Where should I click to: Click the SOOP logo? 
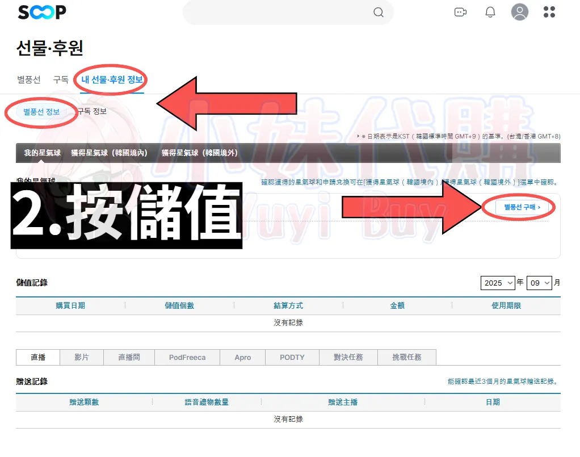point(42,12)
